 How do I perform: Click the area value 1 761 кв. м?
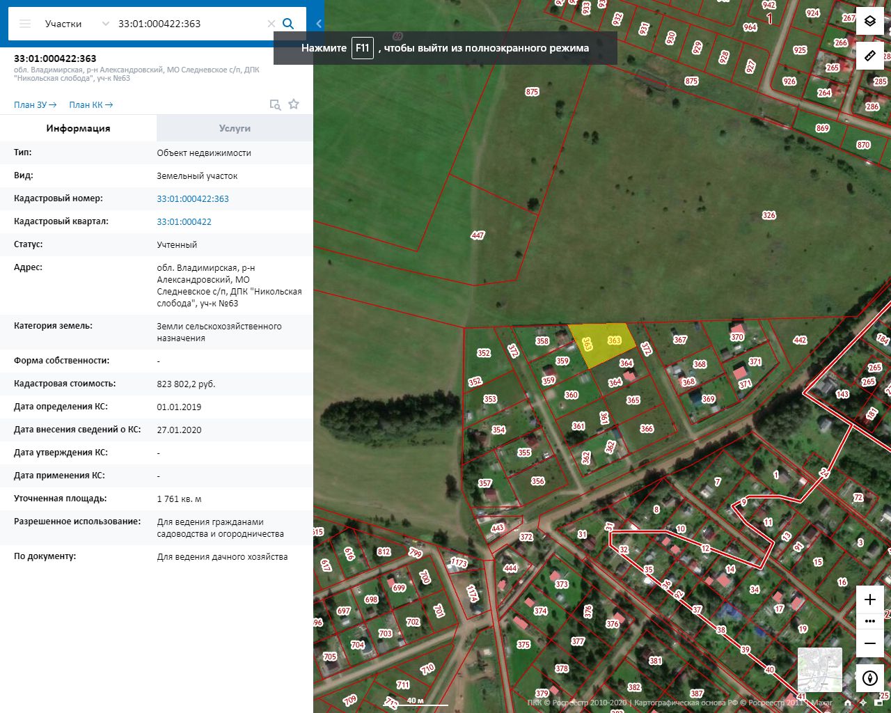tap(179, 499)
